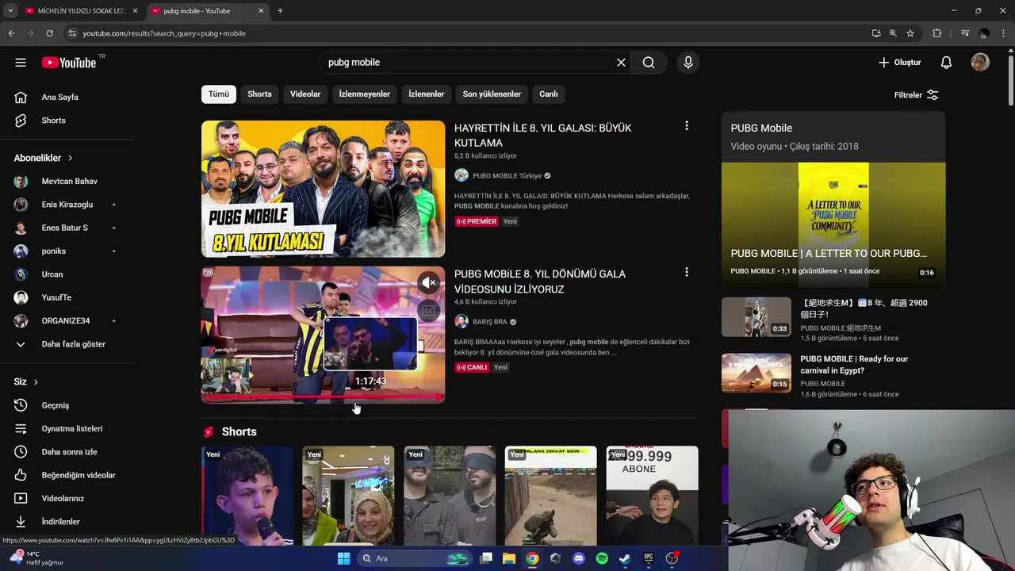Go back in browser history

[x=11, y=33]
